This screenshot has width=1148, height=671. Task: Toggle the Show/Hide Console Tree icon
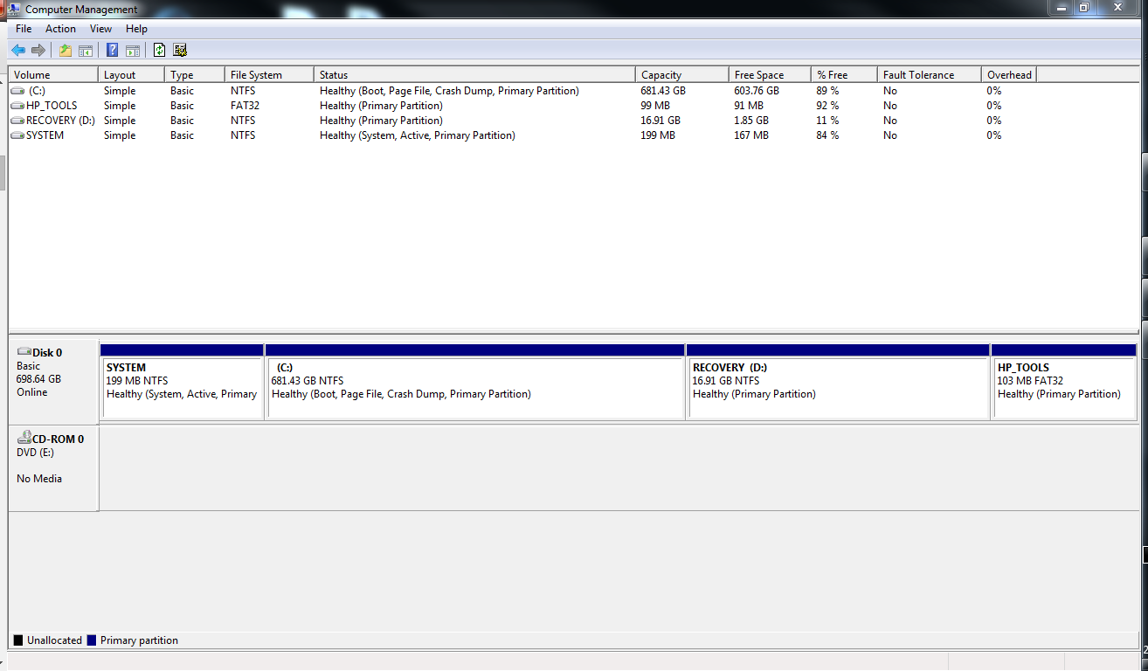(x=86, y=50)
